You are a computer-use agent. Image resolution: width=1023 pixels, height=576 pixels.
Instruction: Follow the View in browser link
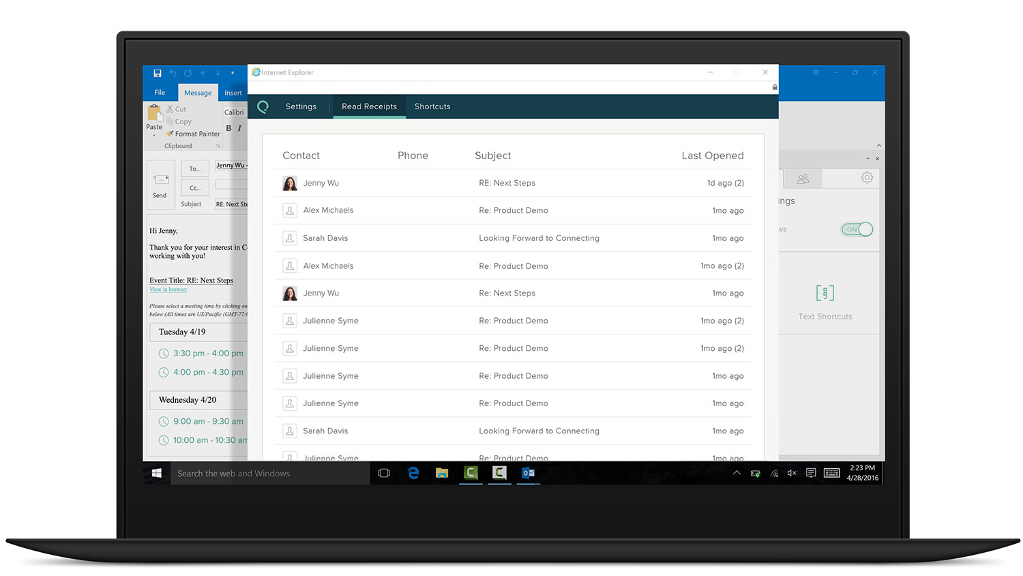pyautogui.click(x=168, y=289)
